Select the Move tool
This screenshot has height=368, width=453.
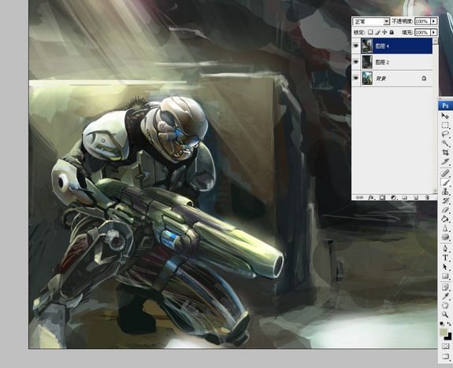point(445,116)
